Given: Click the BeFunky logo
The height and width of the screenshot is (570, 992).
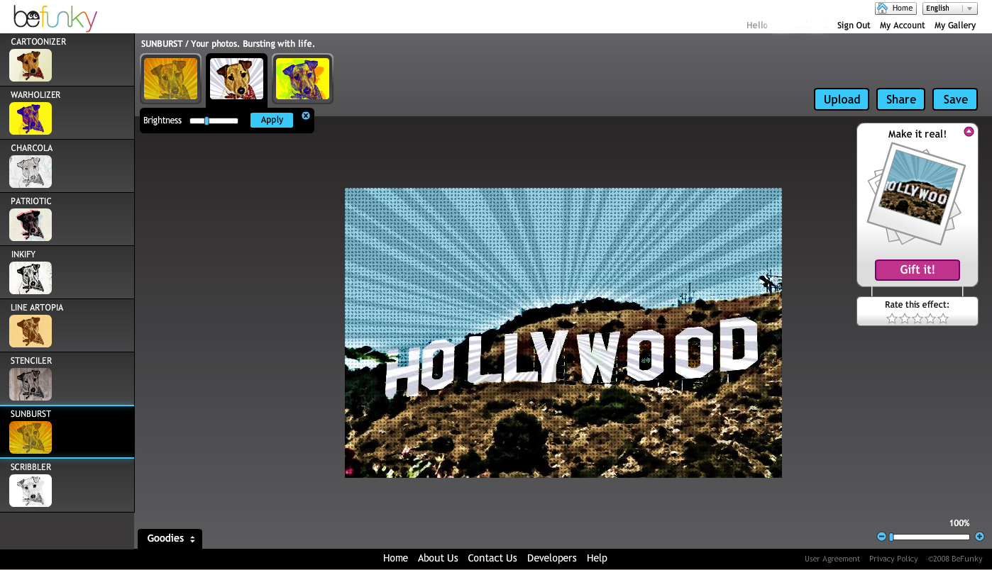Looking at the screenshot, I should pyautogui.click(x=55, y=18).
